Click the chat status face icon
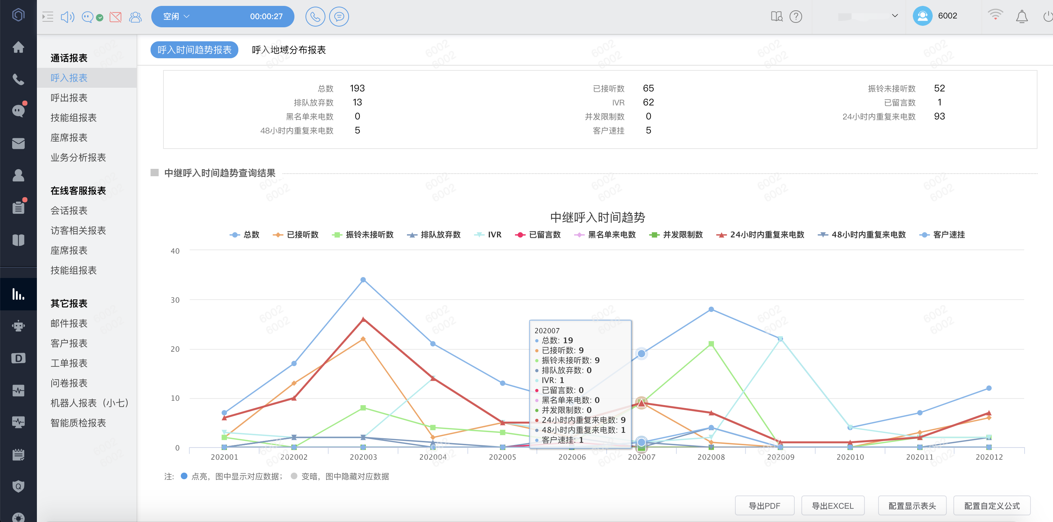Image resolution: width=1053 pixels, height=522 pixels. 87,17
